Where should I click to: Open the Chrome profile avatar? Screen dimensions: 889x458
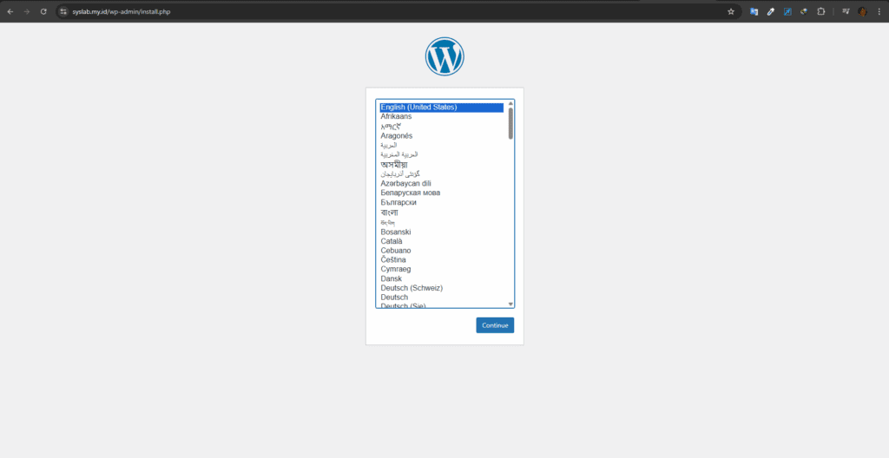click(862, 11)
